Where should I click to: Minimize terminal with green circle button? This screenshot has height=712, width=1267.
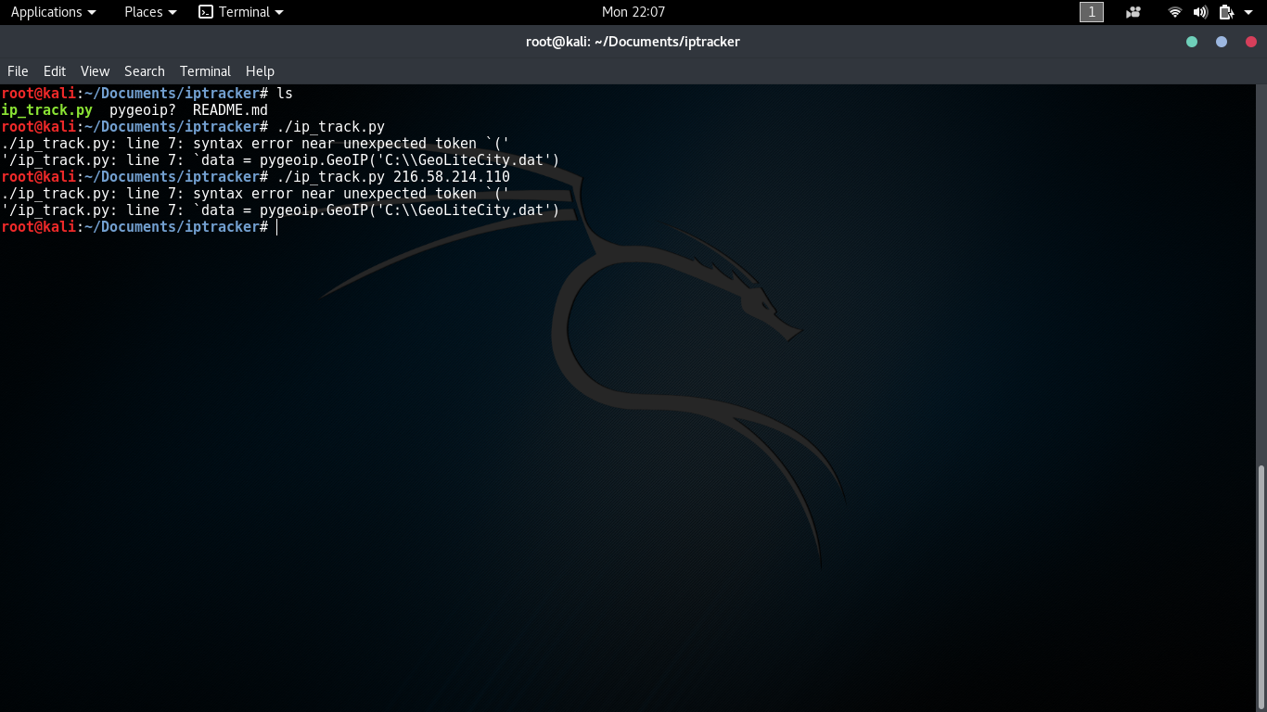(x=1192, y=42)
